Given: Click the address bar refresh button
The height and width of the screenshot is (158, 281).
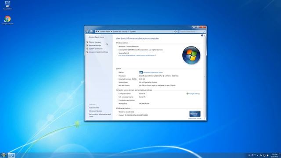Looking at the screenshot, I should [177, 32].
